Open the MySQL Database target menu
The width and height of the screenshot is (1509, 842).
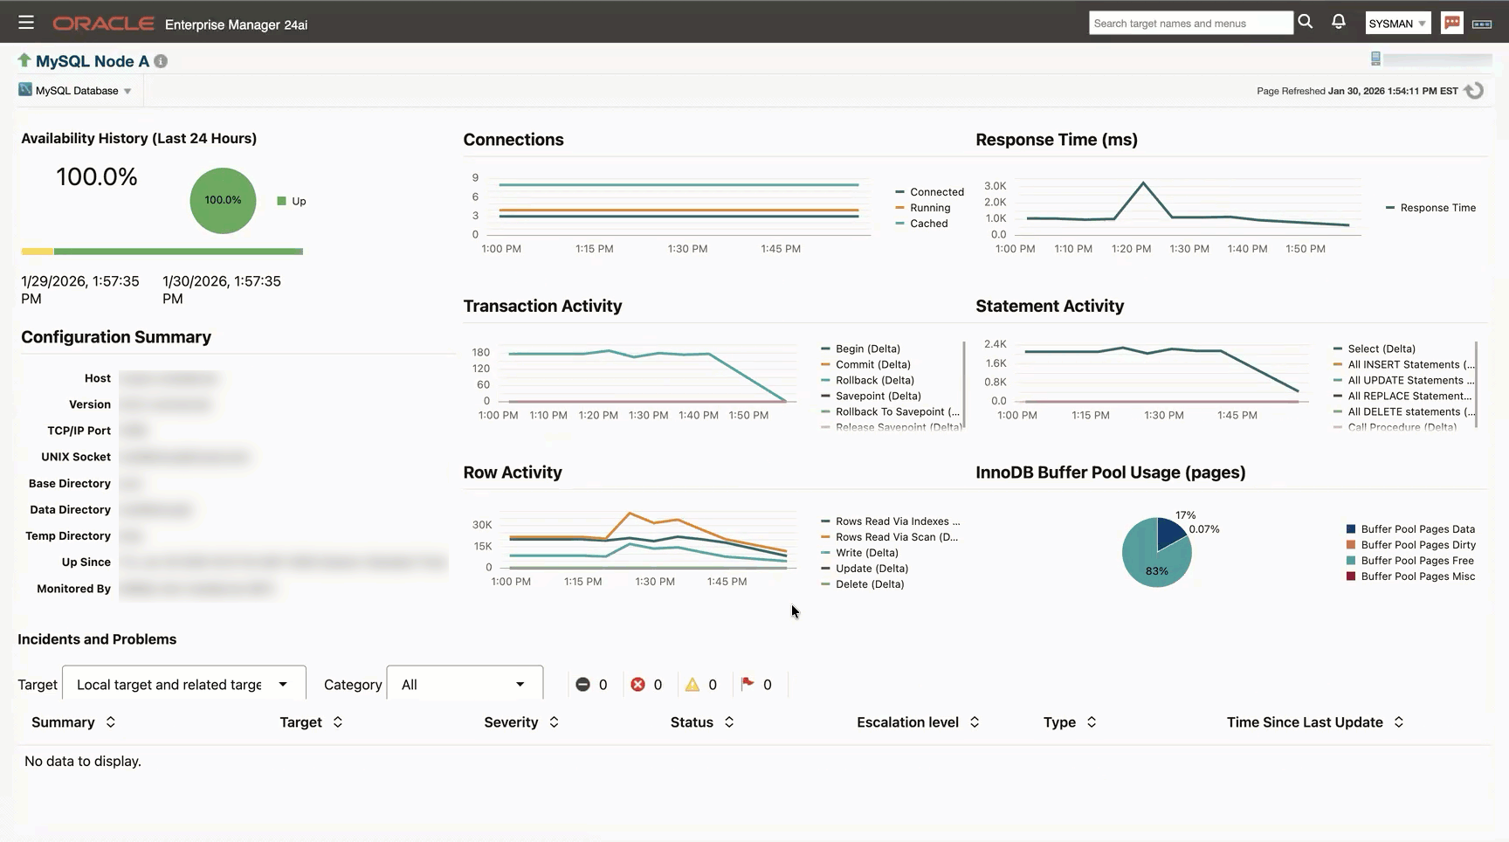click(x=76, y=90)
